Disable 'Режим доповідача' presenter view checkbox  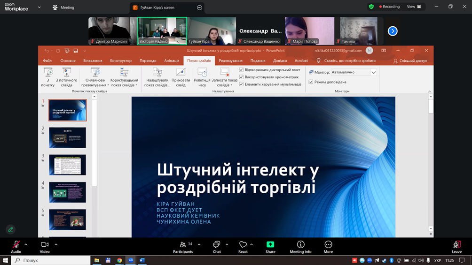(311, 82)
